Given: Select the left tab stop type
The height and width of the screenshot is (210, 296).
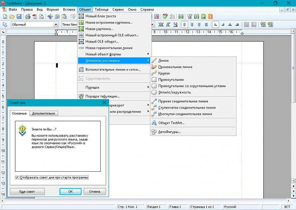Looking at the screenshot, I should coord(215,25).
